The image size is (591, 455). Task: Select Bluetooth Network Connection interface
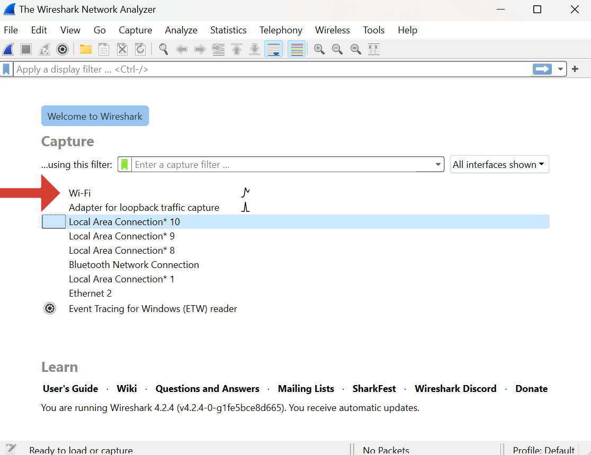(x=295, y=265)
